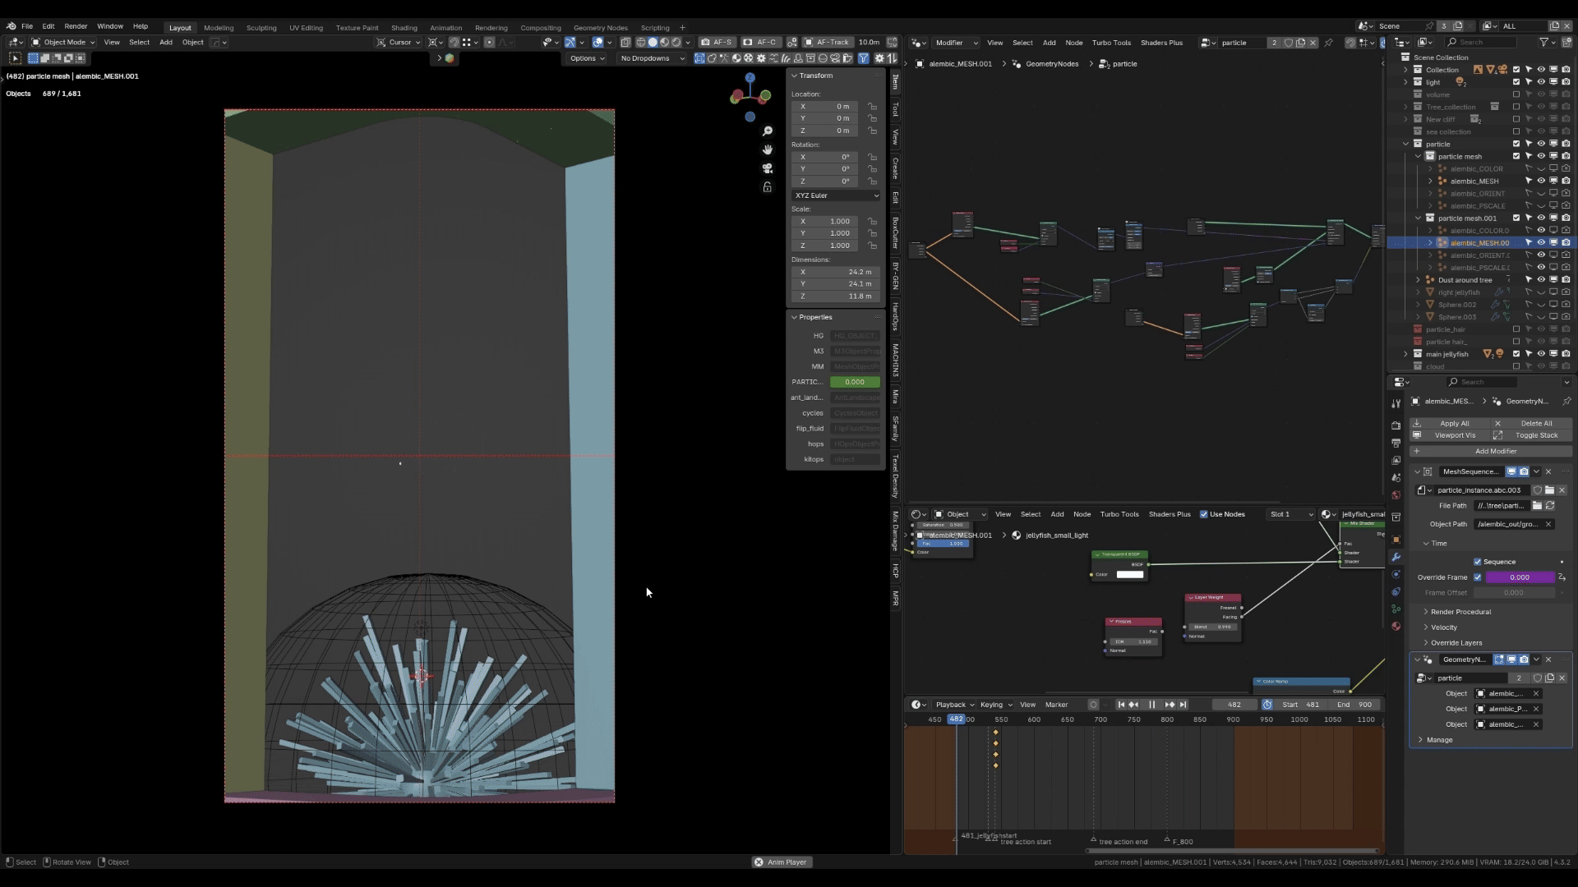Open the Output properties tab icon

pyautogui.click(x=1396, y=443)
